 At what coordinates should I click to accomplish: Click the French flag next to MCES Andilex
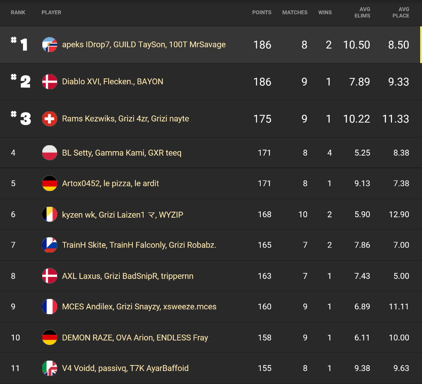point(50,306)
